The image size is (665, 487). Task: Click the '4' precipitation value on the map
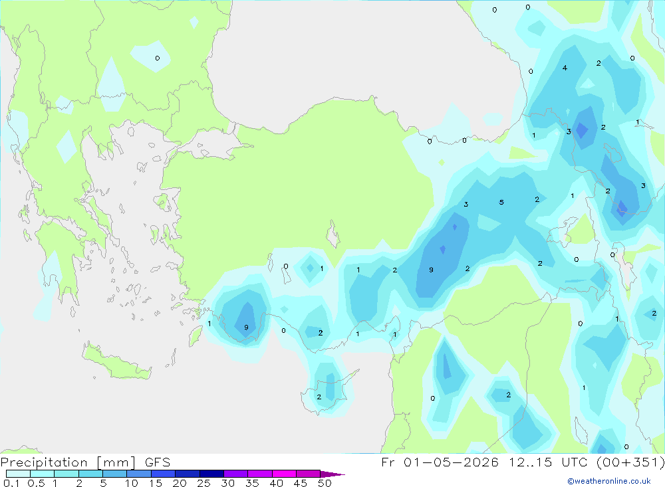[x=565, y=68]
